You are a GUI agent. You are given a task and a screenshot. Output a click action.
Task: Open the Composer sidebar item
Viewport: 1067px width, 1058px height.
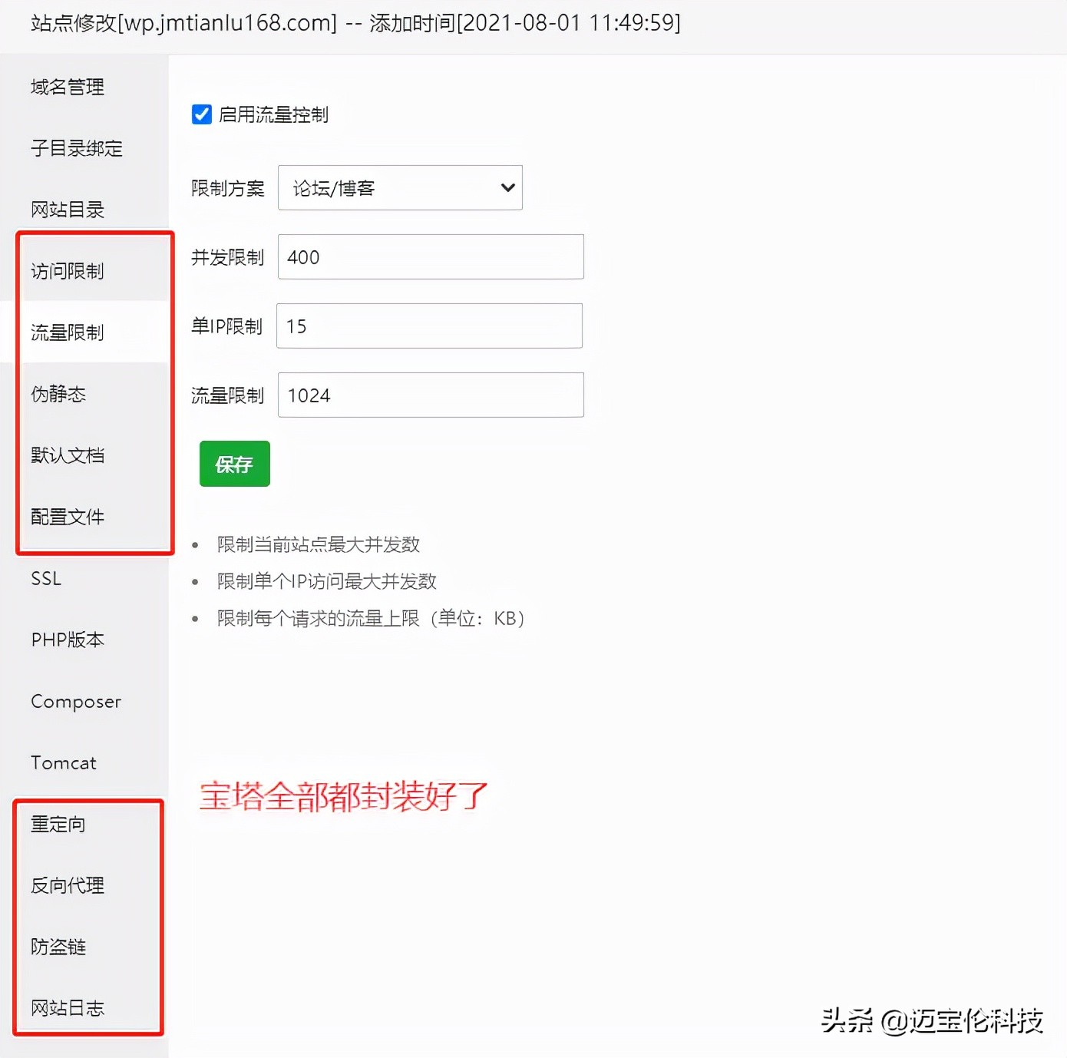click(x=76, y=701)
